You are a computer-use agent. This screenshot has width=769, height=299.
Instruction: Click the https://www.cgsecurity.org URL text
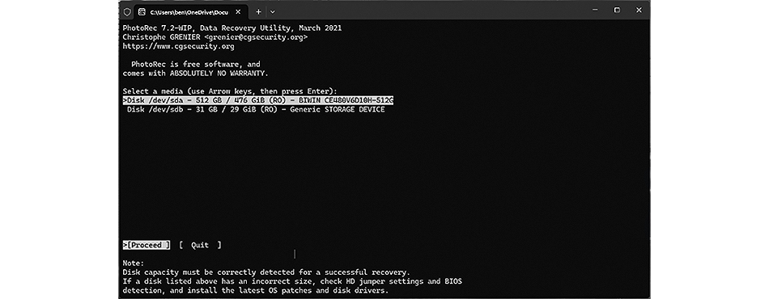179,47
